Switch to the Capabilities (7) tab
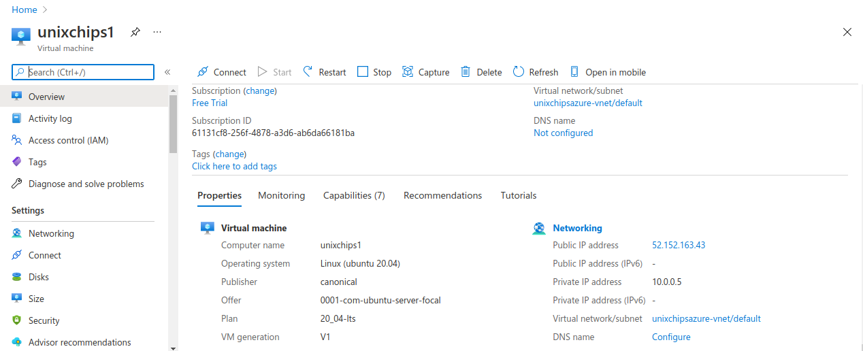 point(354,195)
